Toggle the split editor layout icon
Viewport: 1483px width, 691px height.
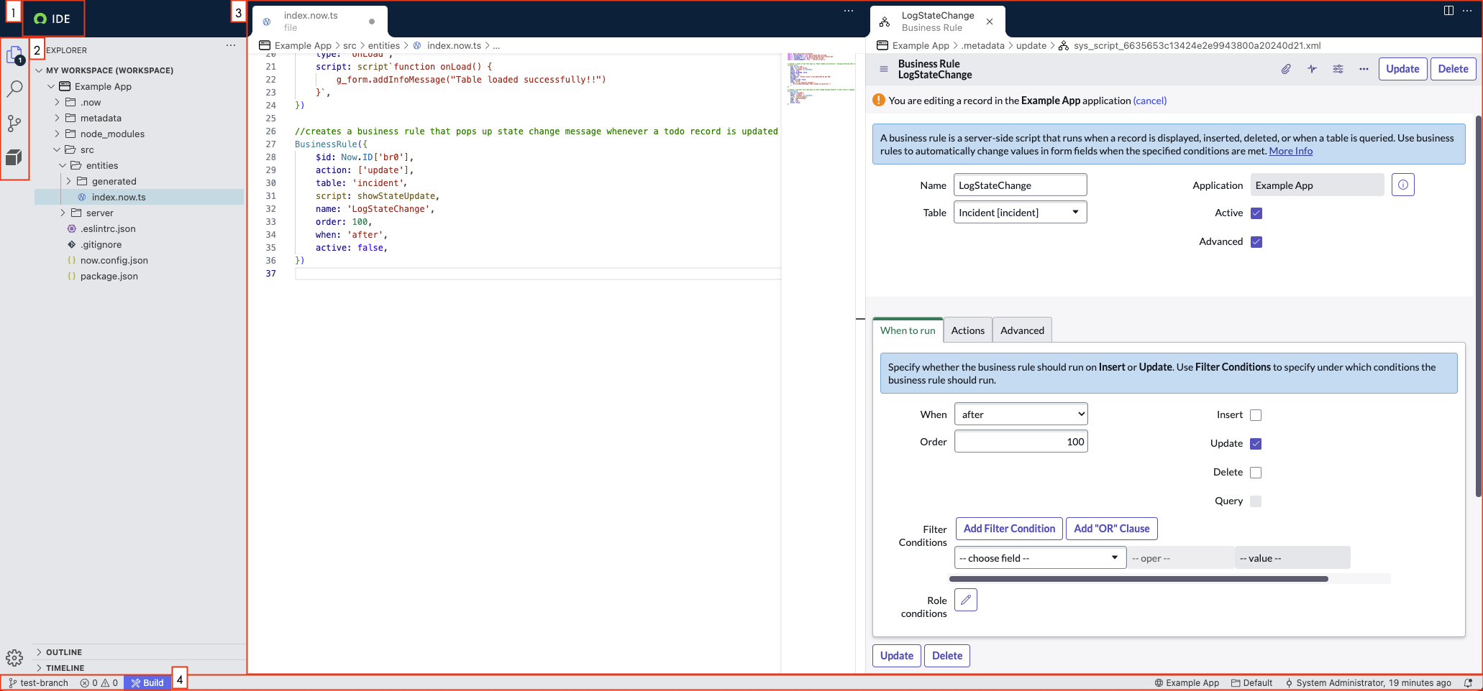1448,11
